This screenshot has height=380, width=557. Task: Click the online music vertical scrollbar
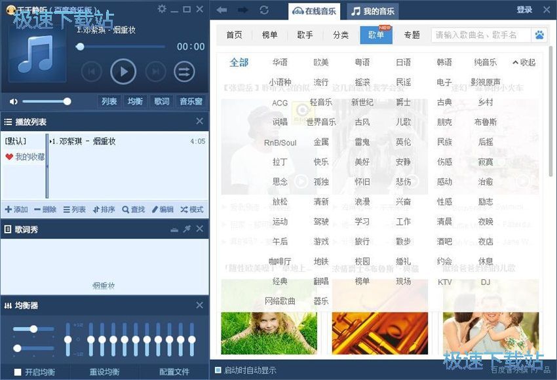pos(551,111)
